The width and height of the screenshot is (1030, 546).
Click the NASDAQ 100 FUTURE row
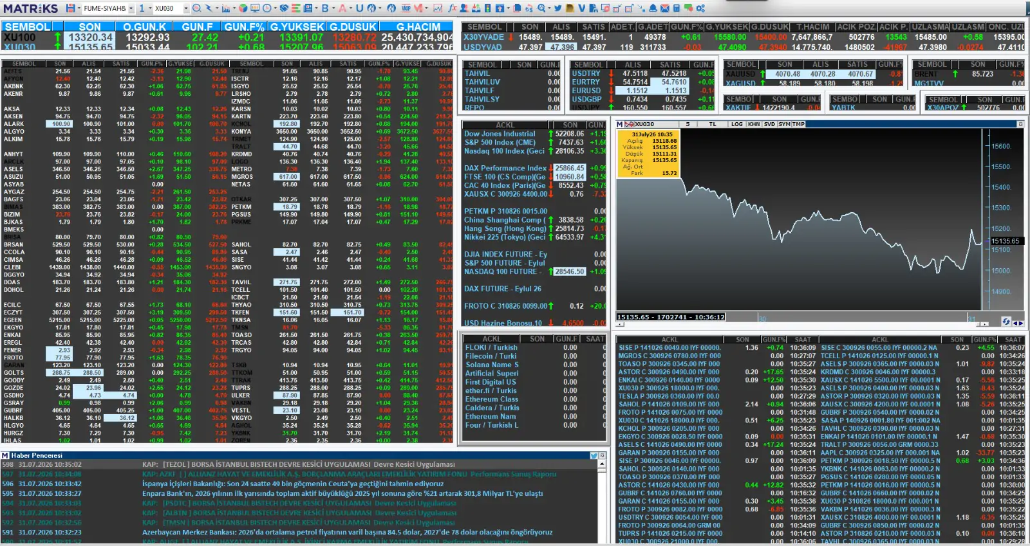coord(534,271)
